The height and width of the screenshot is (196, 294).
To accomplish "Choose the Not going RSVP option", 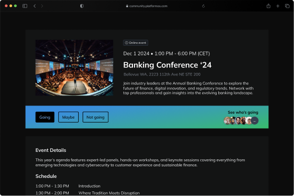I will tap(95, 117).
